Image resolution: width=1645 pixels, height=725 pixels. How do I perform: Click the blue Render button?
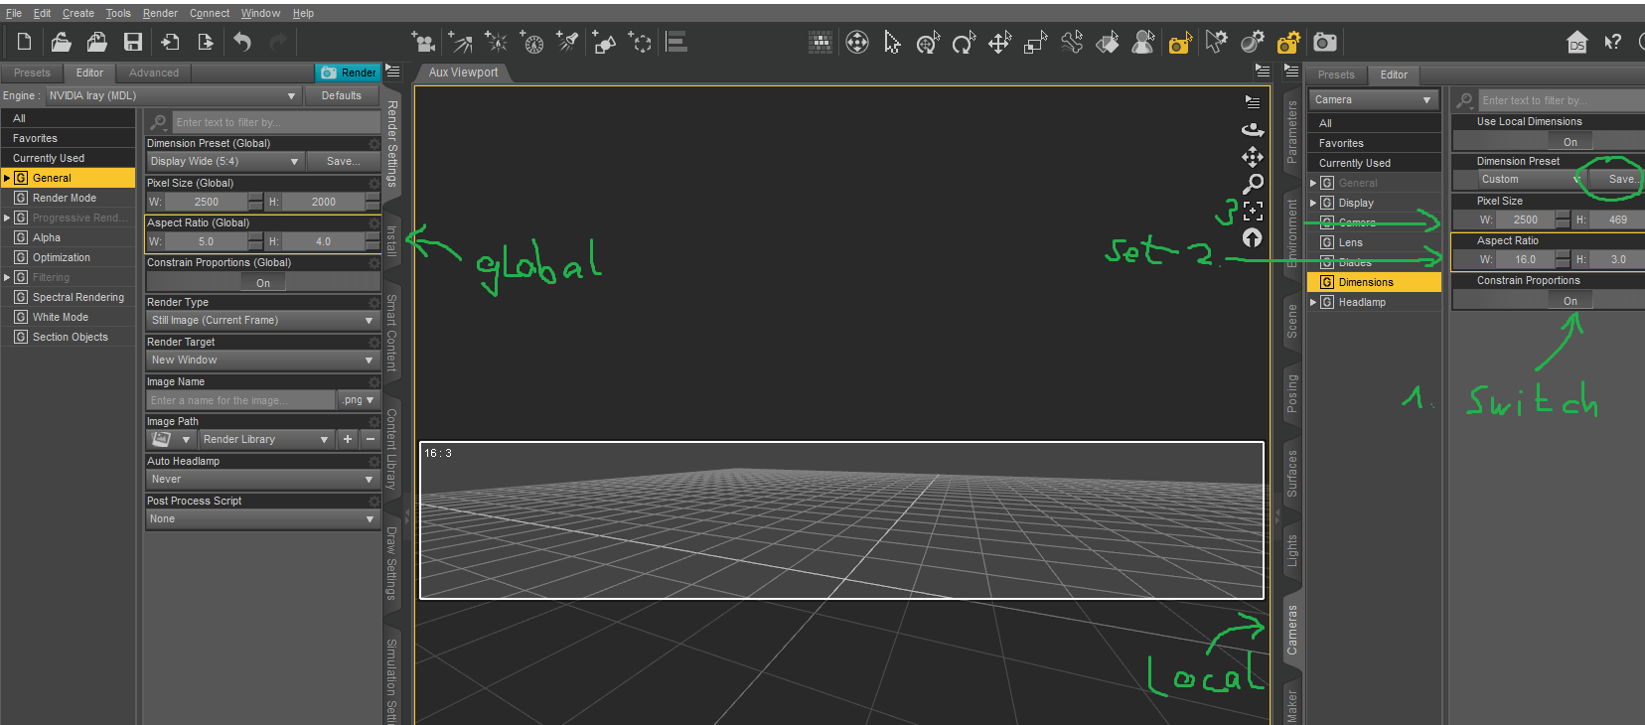(348, 72)
